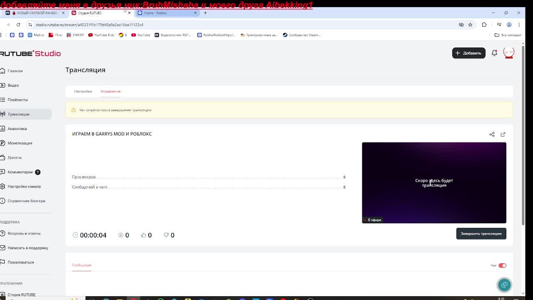Bookmark this page with star icon

pos(470,25)
